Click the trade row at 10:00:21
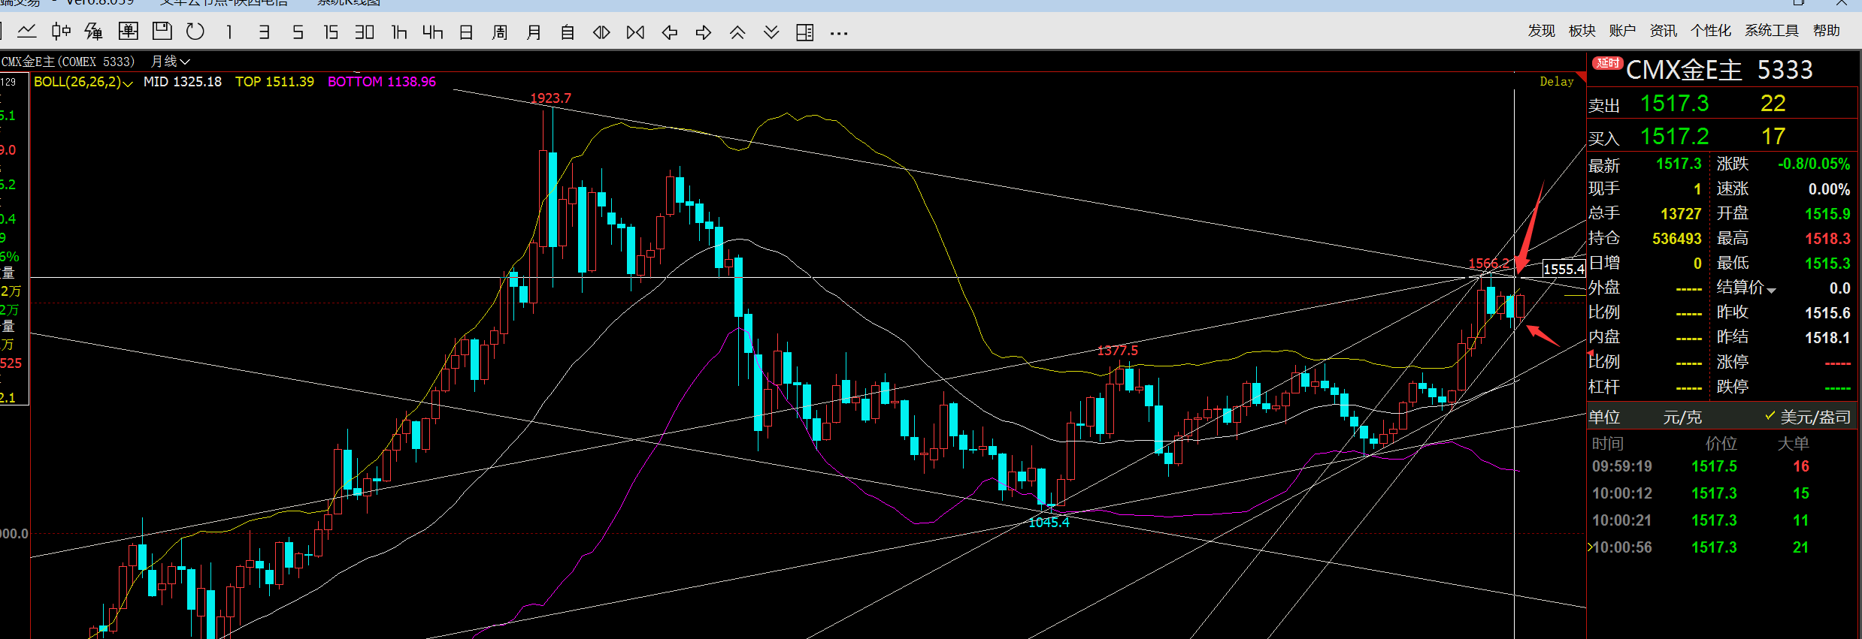 pyautogui.click(x=1721, y=520)
